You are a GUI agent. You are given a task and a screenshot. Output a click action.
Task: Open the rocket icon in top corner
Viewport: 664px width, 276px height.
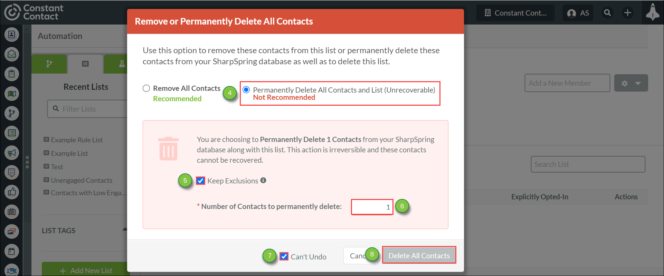pos(653,12)
